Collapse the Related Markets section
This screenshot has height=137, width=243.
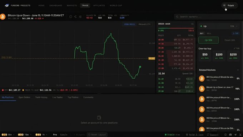(238, 70)
